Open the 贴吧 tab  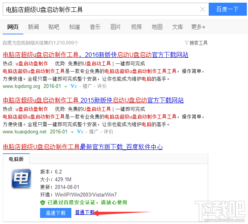54,27
